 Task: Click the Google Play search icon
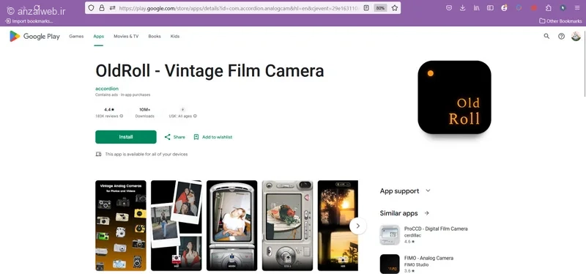point(546,36)
